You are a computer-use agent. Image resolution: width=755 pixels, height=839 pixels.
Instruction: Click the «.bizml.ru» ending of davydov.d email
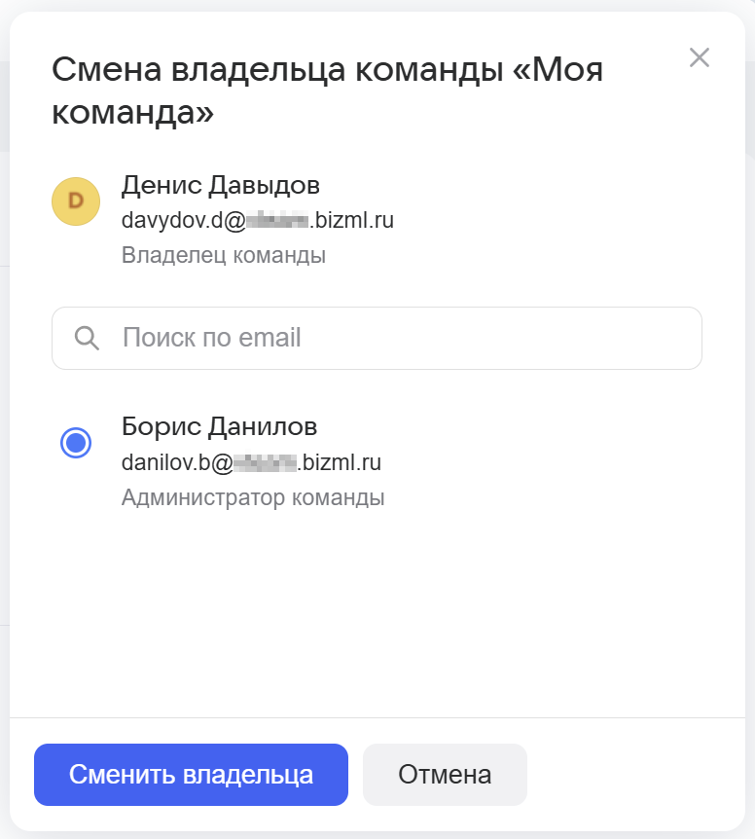350,220
